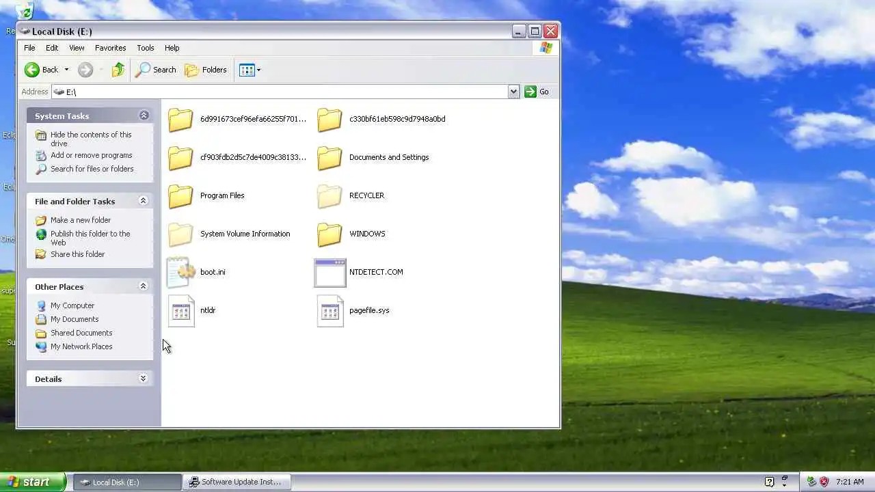This screenshot has height=492, width=875.
Task: Click the Up folder icon
Action: [118, 70]
